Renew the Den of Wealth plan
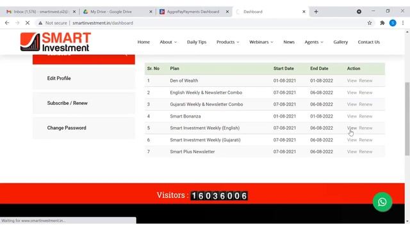 [366, 80]
